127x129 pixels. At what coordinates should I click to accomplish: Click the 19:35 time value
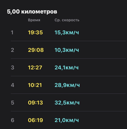(x=35, y=32)
